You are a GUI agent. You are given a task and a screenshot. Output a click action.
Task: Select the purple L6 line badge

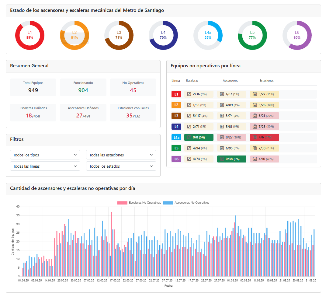point(176,159)
